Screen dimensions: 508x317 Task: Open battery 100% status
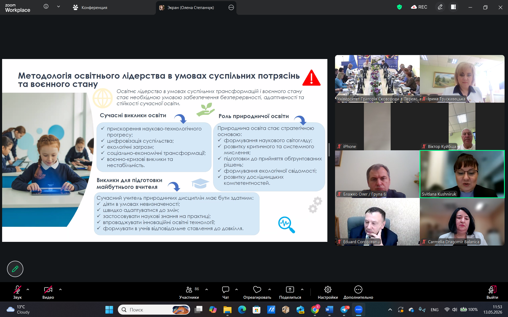tap(469, 310)
